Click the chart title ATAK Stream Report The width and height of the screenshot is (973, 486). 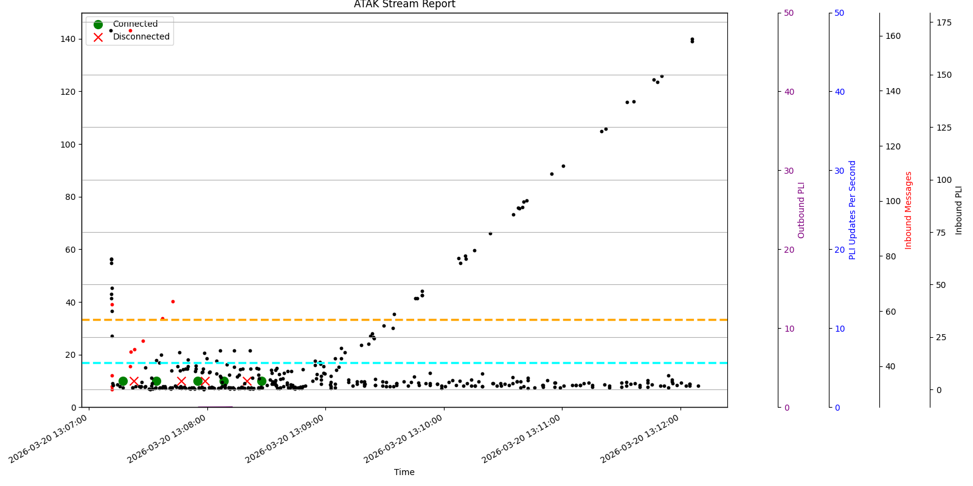tap(404, 5)
